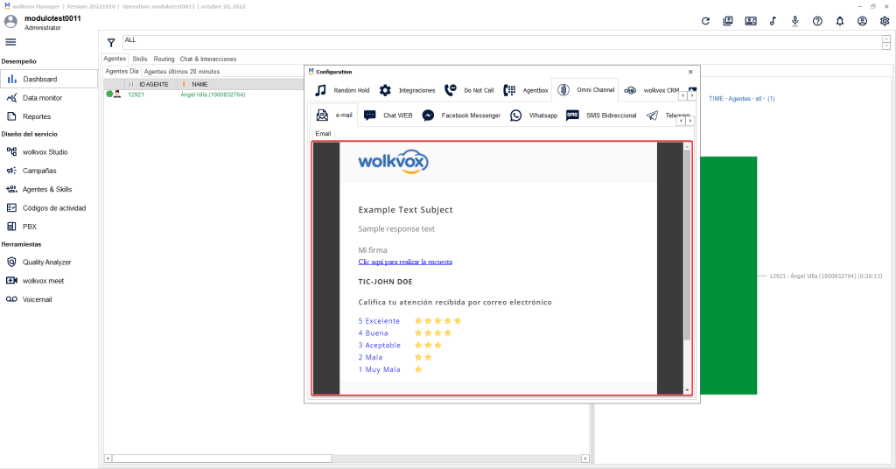Click the modulotest0011 user avatar icon

[10, 22]
